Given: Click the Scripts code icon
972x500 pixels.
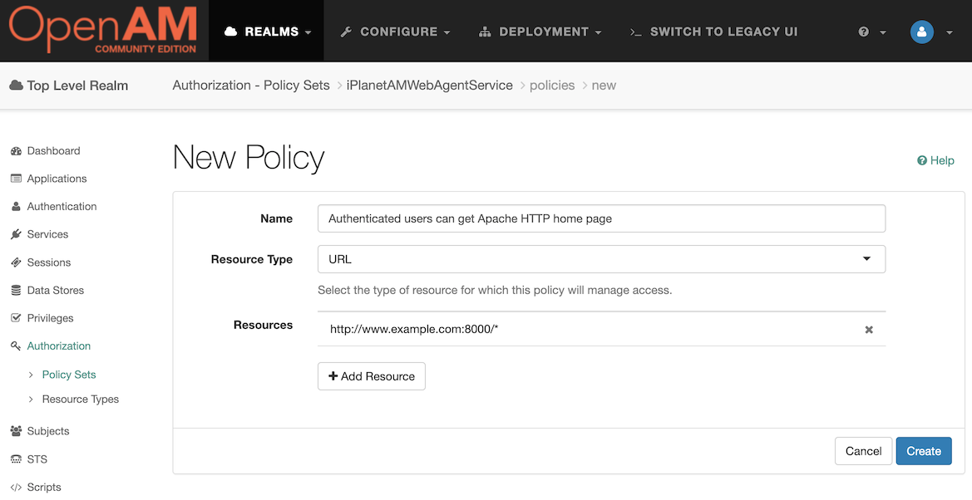Looking at the screenshot, I should [x=16, y=487].
